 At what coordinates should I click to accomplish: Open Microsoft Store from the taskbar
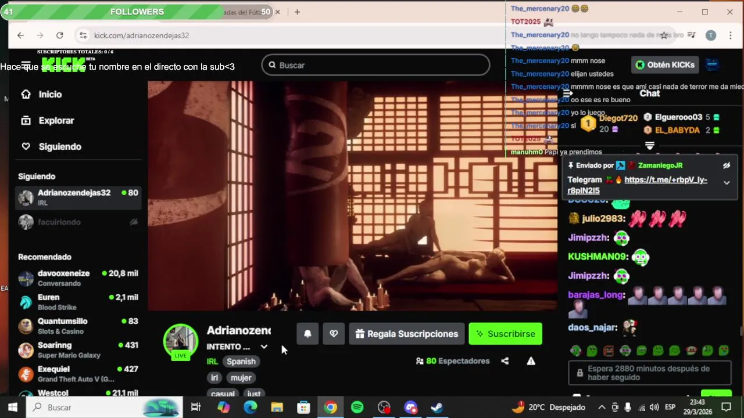point(303,408)
